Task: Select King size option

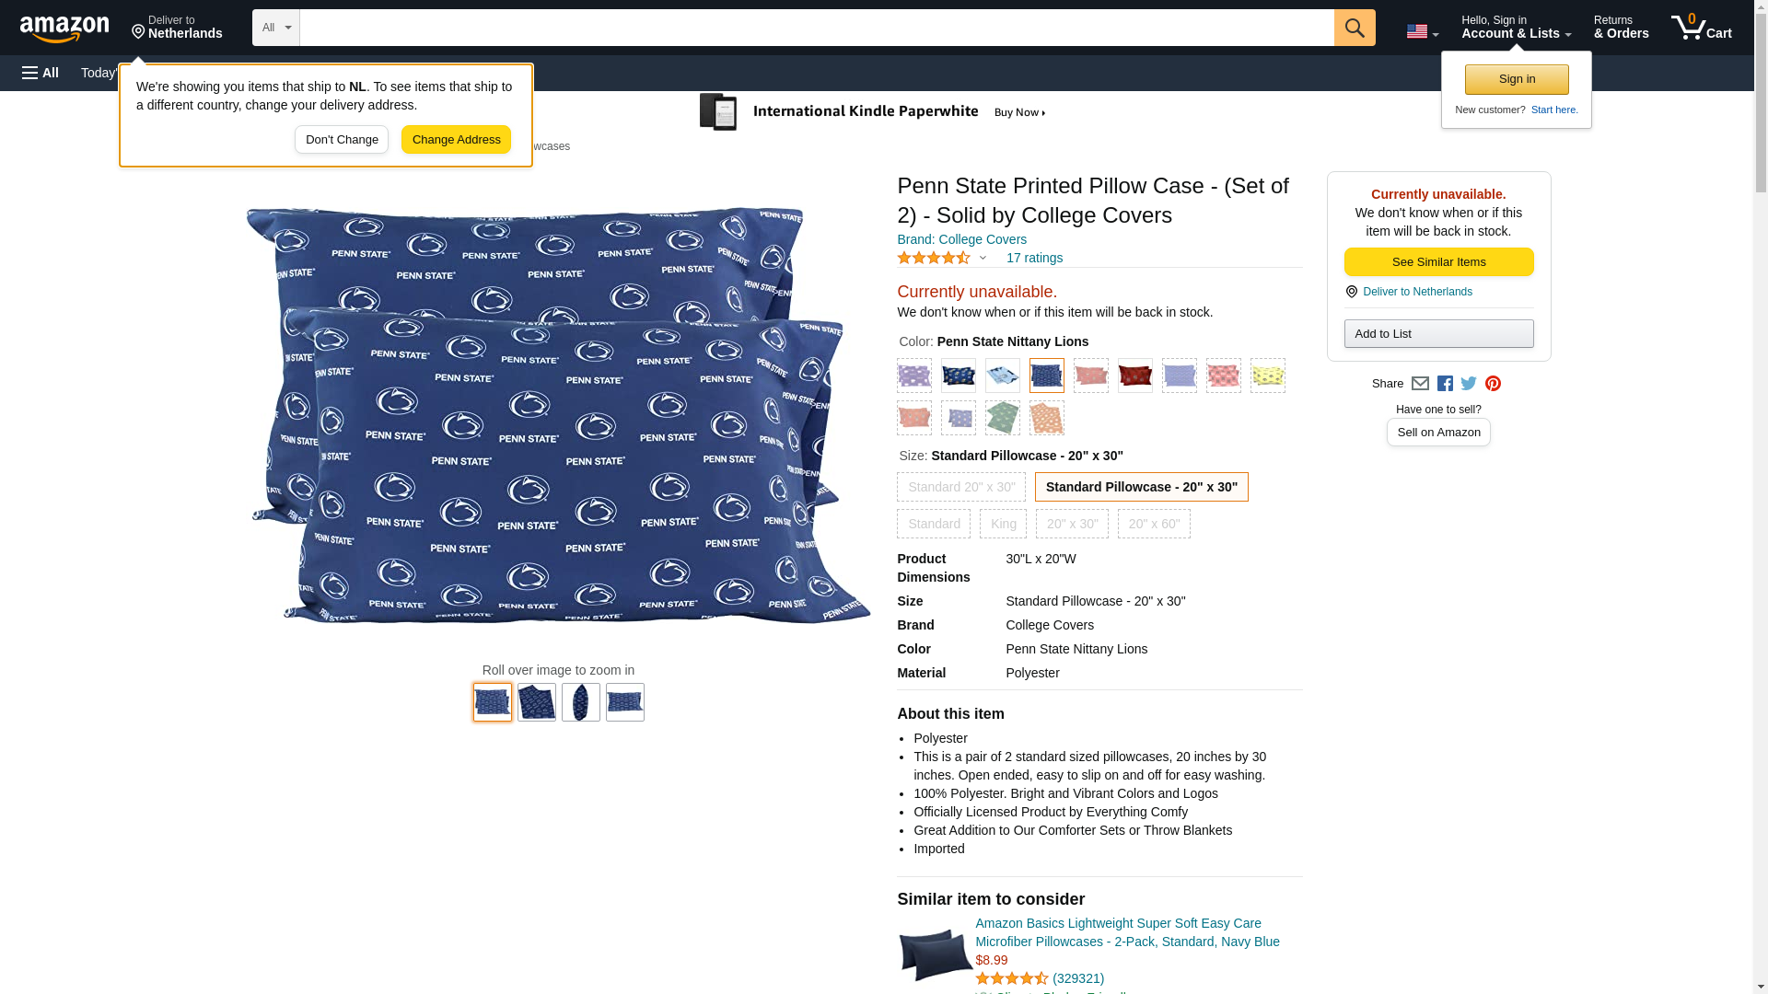Action: [x=1003, y=524]
